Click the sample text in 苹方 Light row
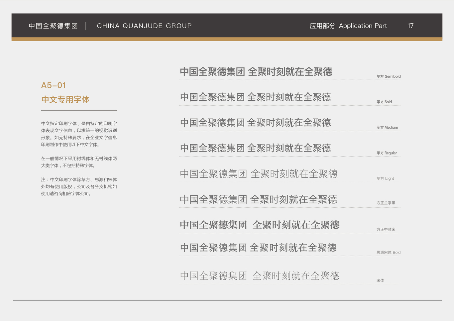 coord(259,174)
